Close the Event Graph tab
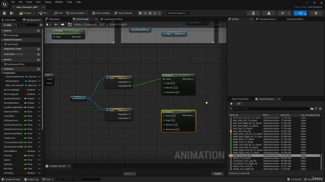325x182 pixels. click(x=96, y=19)
